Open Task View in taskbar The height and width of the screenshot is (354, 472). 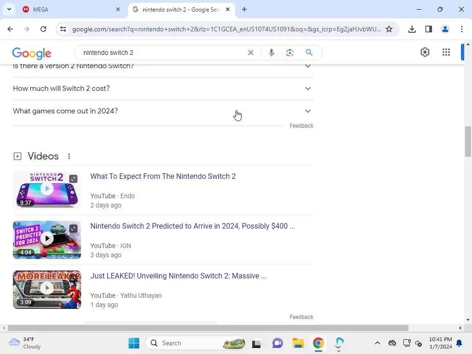[x=256, y=343]
